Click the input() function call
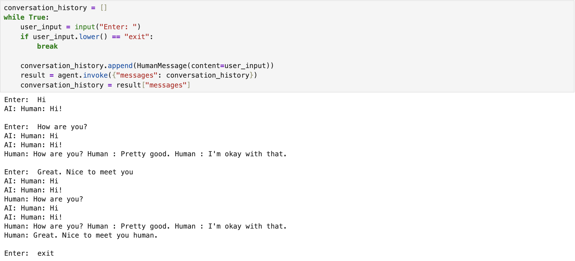 click(x=85, y=27)
